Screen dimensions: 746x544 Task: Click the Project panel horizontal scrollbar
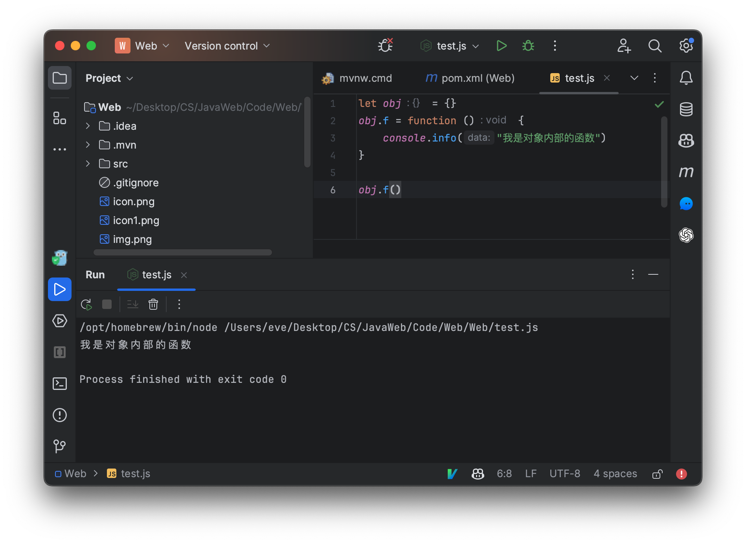pyautogui.click(x=183, y=252)
